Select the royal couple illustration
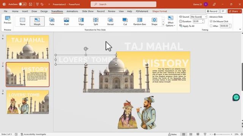Viewport: 243px width, 136px height. pyautogui.click(x=137, y=113)
